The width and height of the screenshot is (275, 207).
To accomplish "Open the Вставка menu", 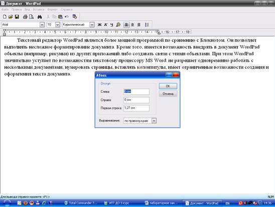I will (x=39, y=10).
